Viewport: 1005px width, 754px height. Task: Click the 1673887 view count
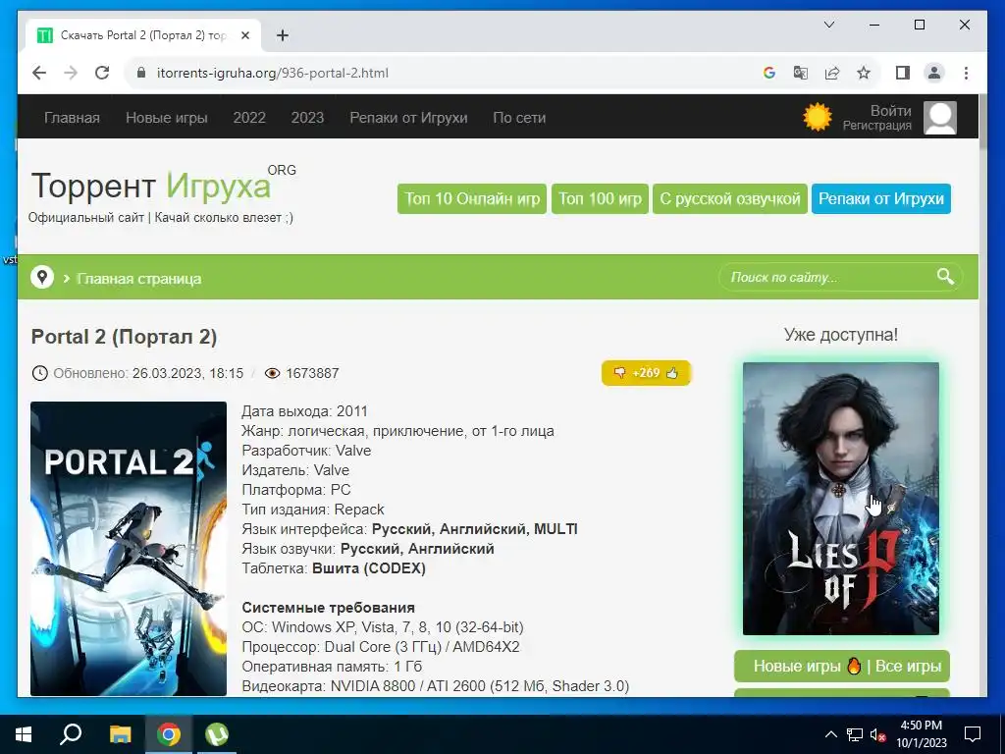pyautogui.click(x=312, y=373)
